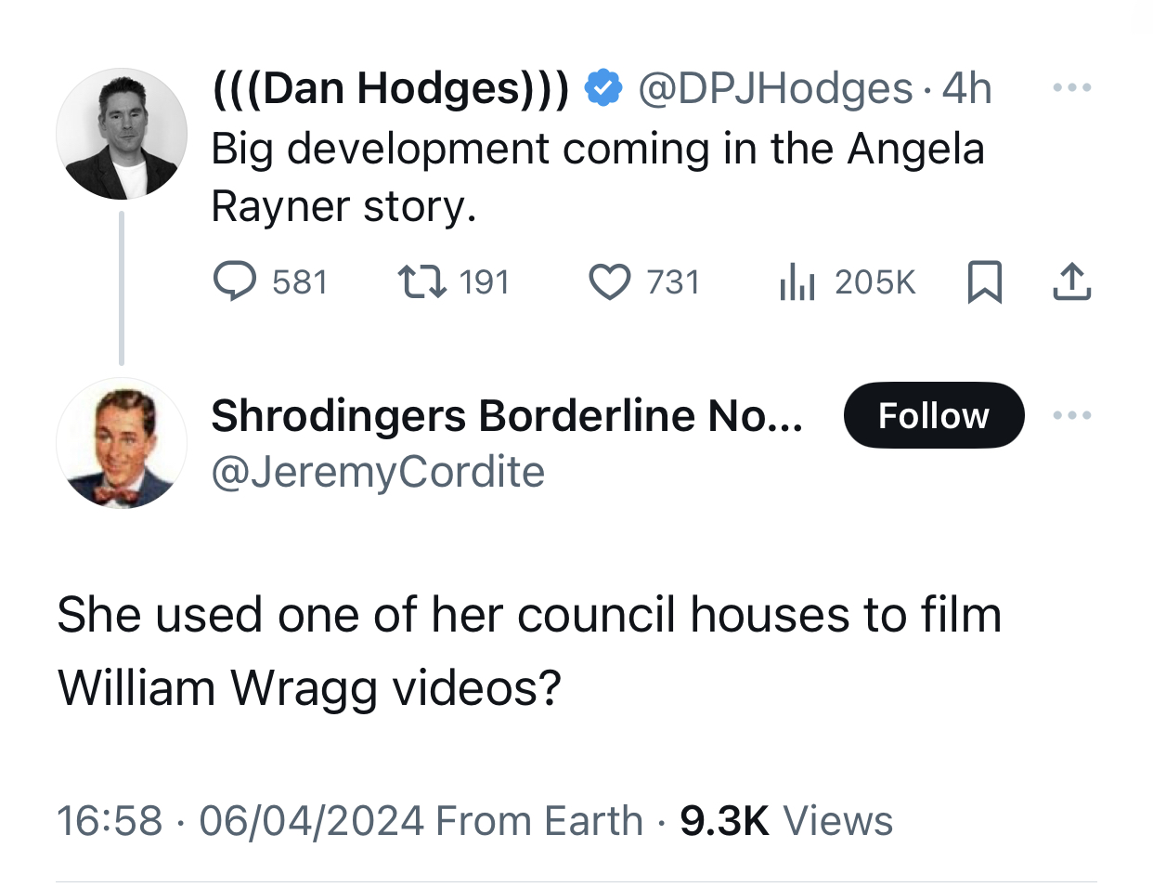Viewport: 1153px width, 887px height.
Task: Open (((Dan Hodges))) display name
Action: [x=391, y=88]
